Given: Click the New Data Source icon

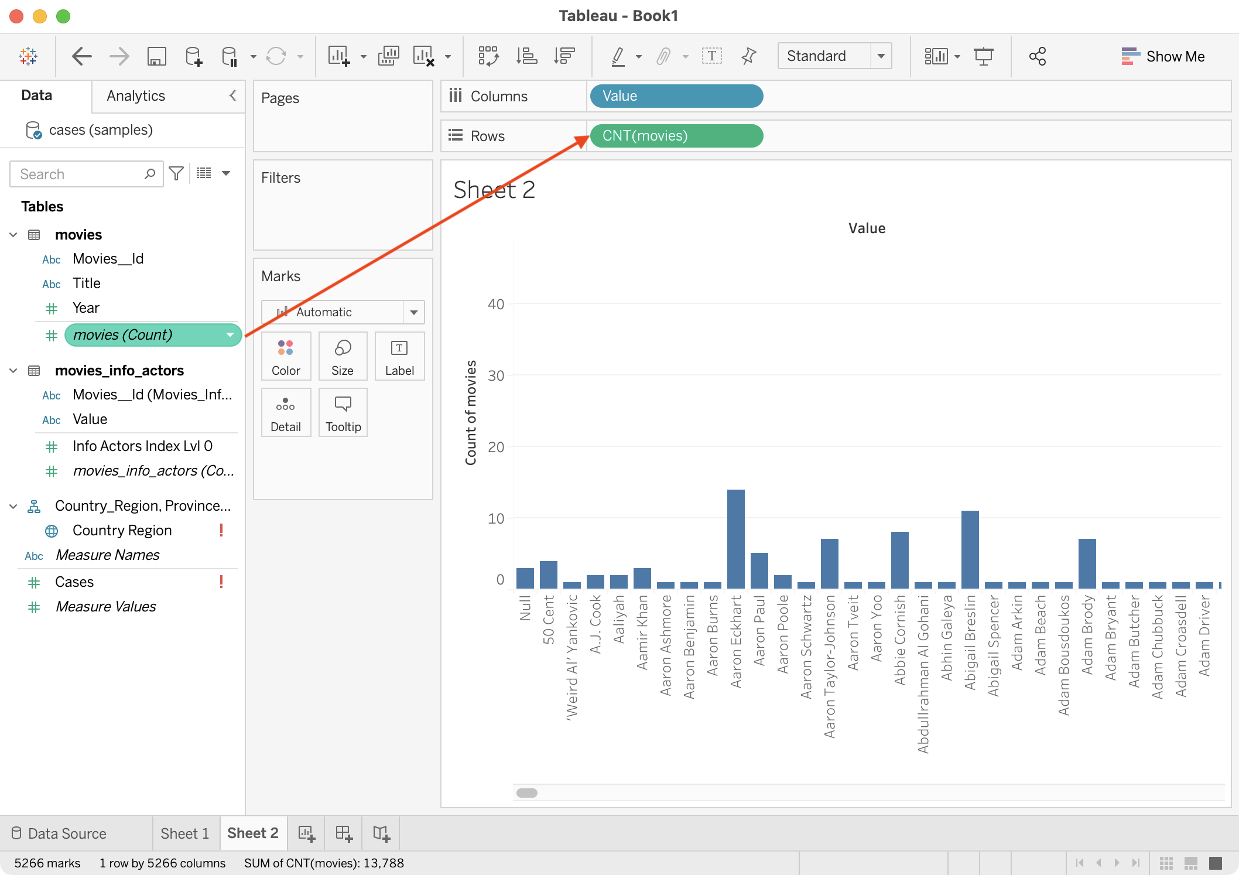Looking at the screenshot, I should 193,56.
